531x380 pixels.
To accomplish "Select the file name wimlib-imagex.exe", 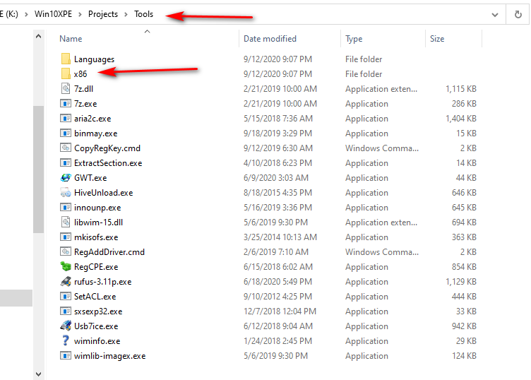I will click(110, 356).
